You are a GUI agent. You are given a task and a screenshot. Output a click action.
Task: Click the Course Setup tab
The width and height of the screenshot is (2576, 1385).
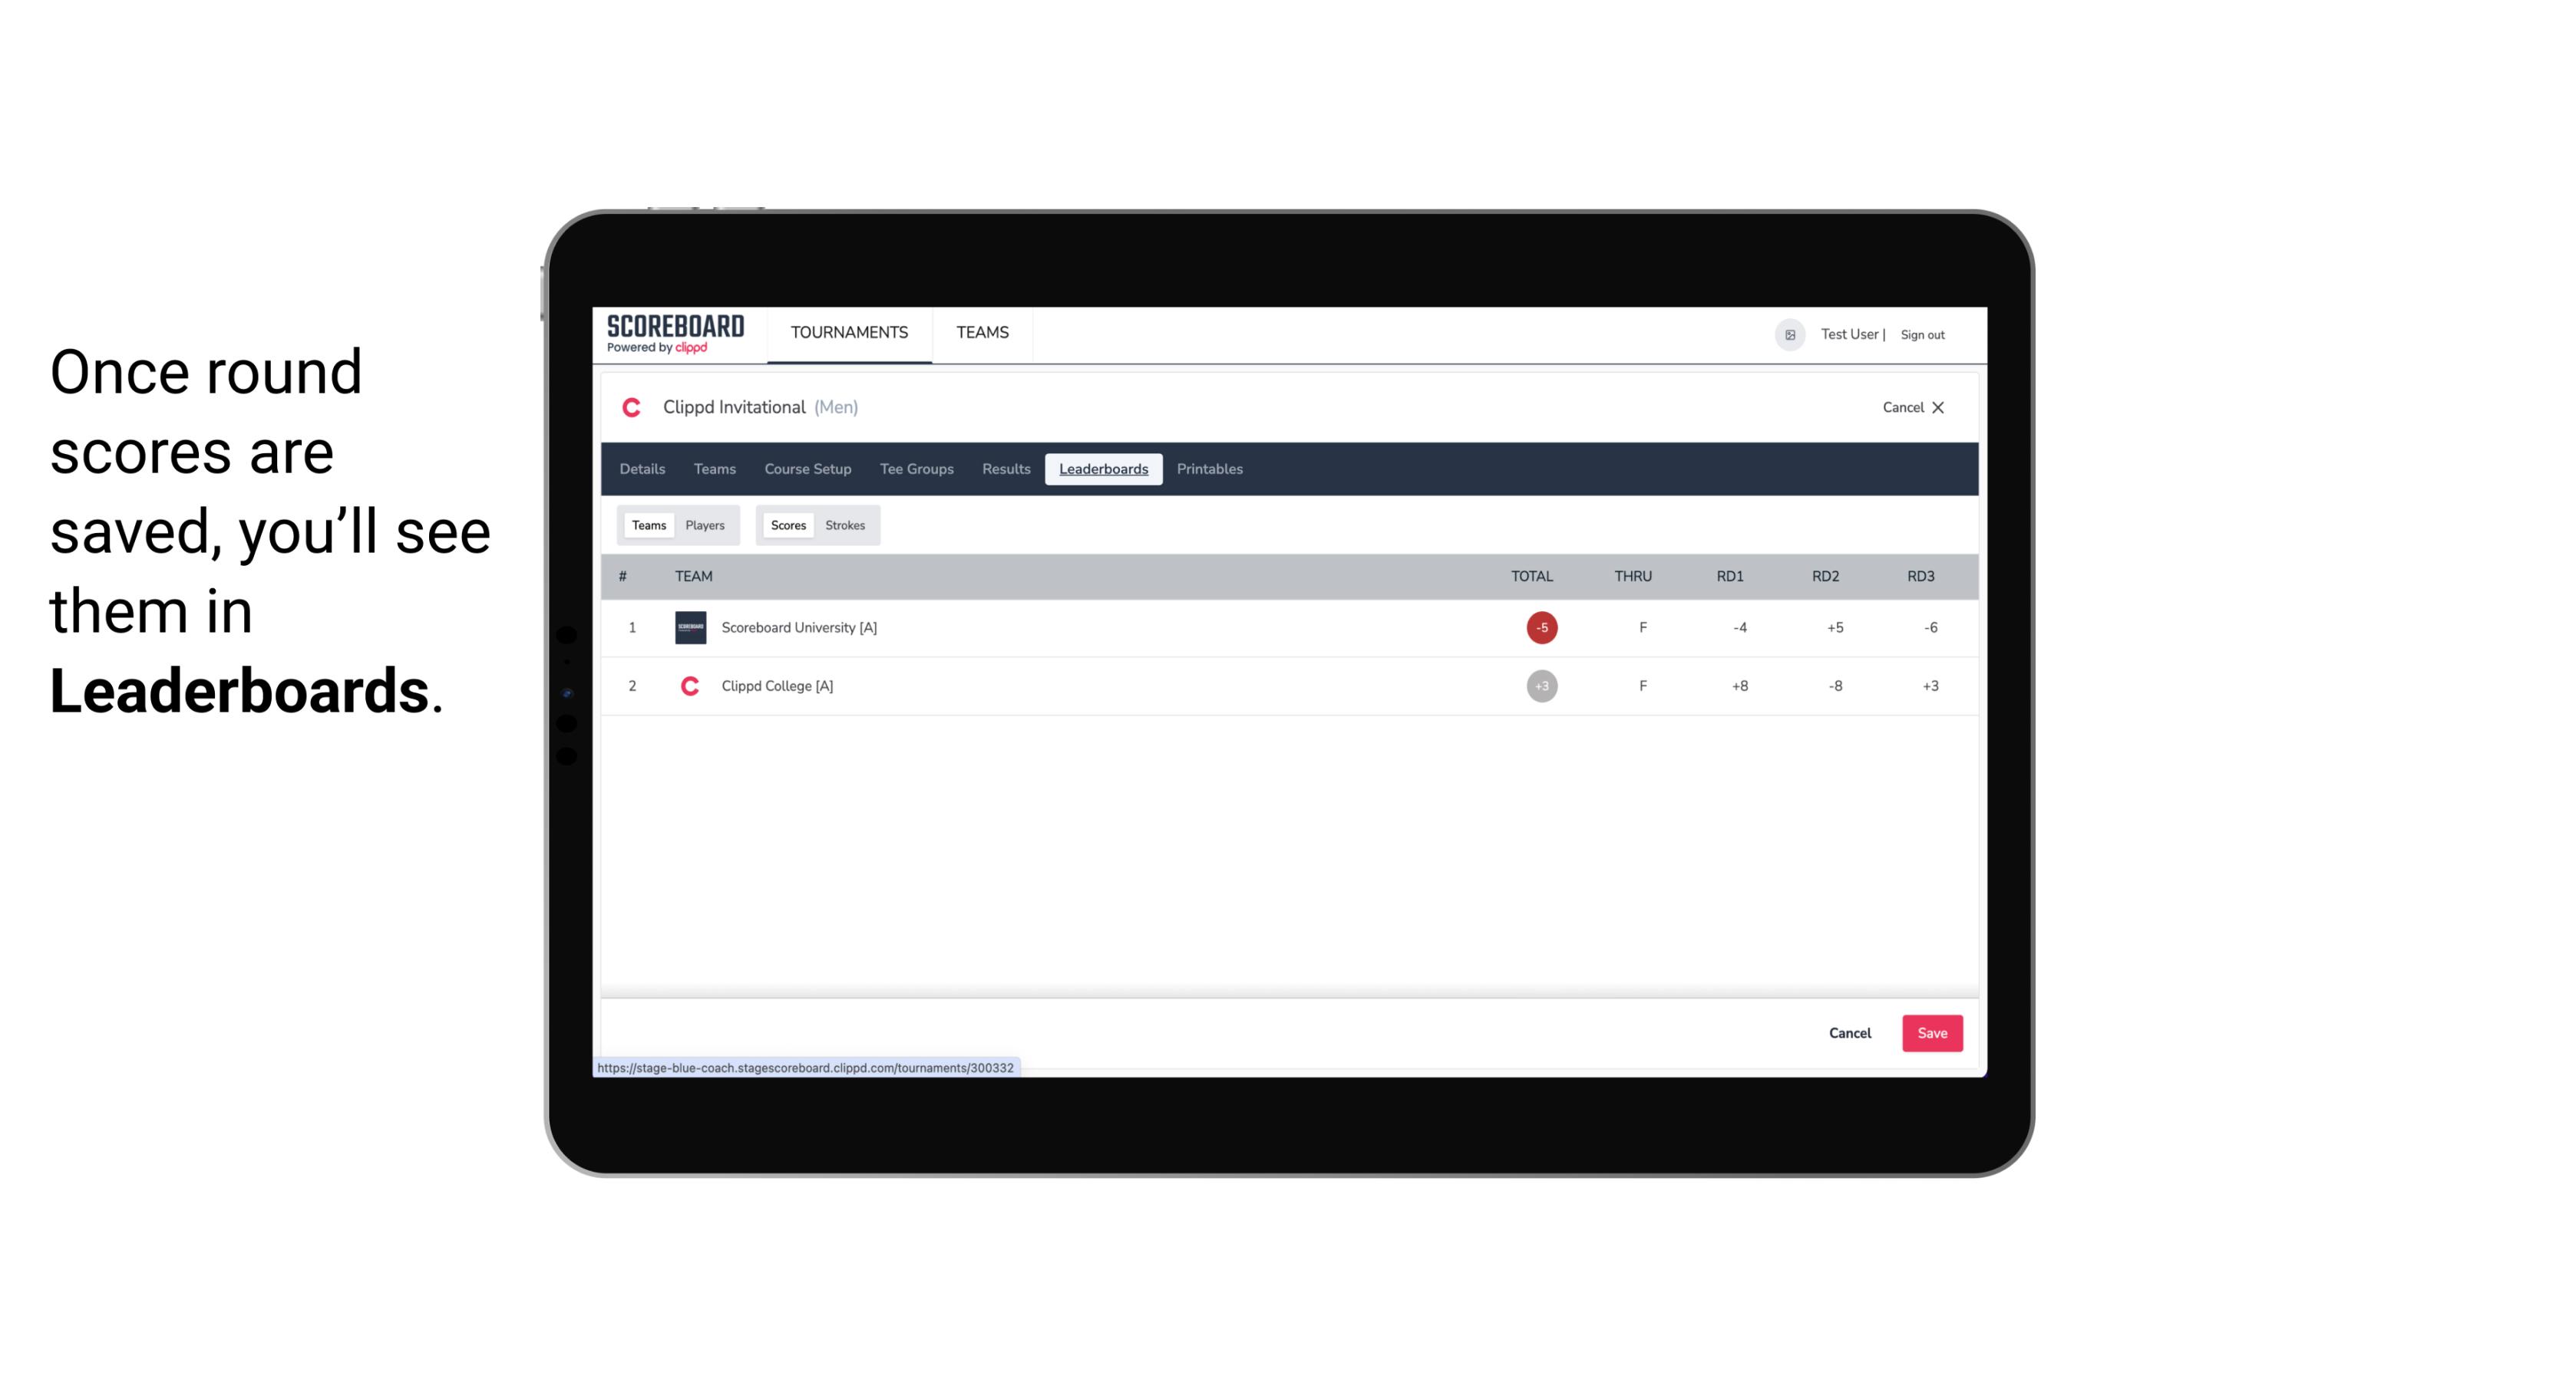807,469
